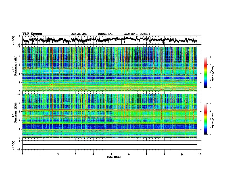Click the "4" tick on the time axis
The image size is (225, 173).
click(93, 154)
